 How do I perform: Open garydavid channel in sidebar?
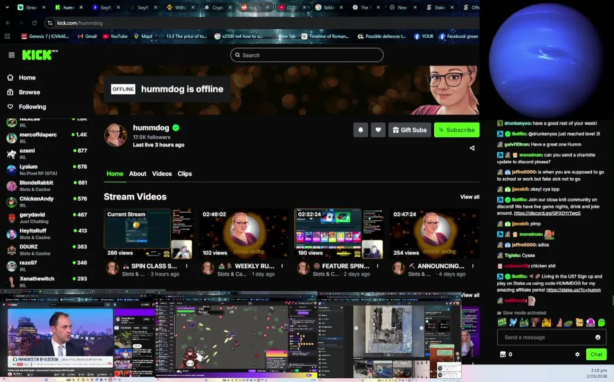tap(47, 218)
